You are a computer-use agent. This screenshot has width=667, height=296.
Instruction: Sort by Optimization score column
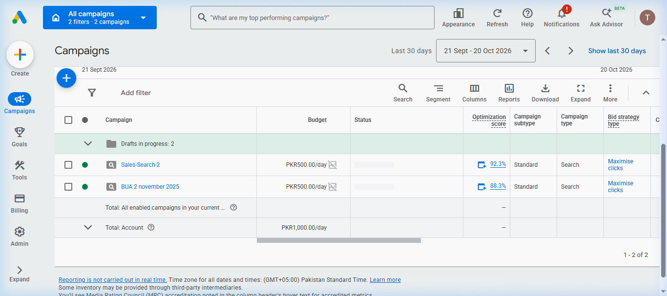tap(489, 120)
